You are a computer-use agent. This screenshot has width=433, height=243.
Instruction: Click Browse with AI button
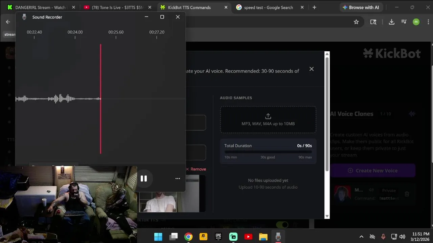click(x=361, y=7)
